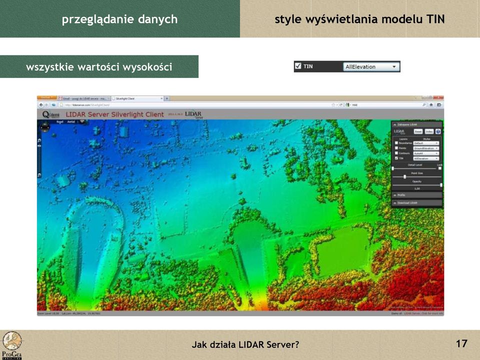Click the orange Firefox menu button
Screen dimensions: 480x360
point(47,98)
